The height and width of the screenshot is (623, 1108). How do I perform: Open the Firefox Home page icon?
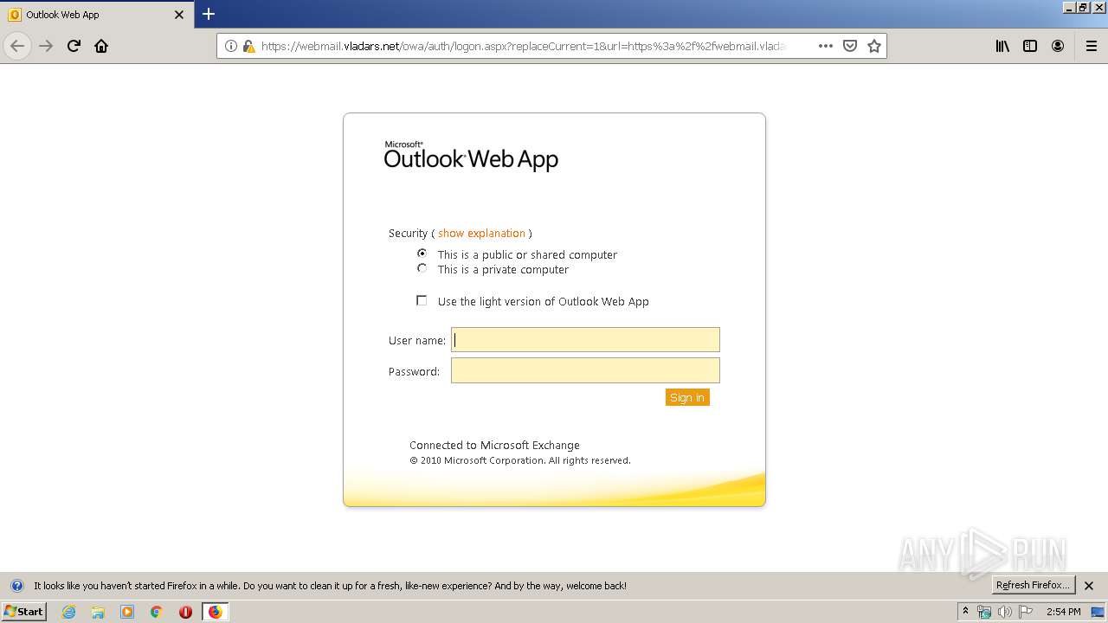coord(101,46)
